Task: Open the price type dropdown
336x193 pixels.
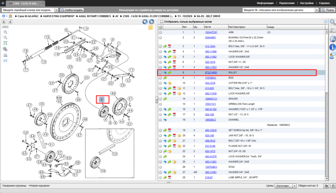Action: [294, 186]
